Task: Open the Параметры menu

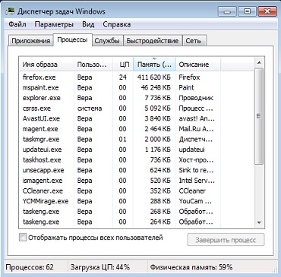Action: click(54, 24)
